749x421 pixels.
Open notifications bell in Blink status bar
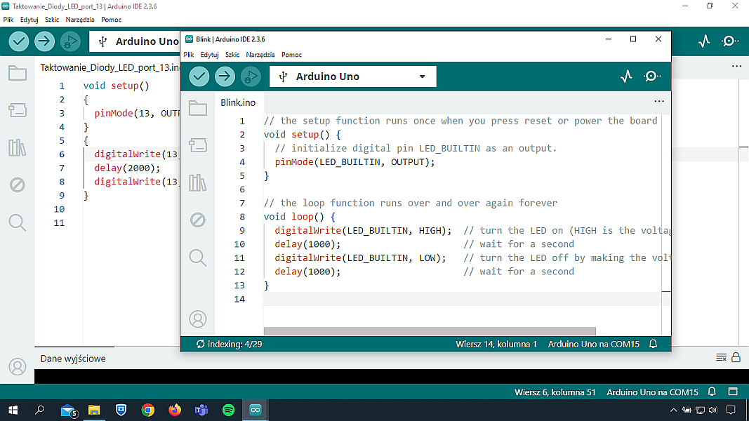653,344
